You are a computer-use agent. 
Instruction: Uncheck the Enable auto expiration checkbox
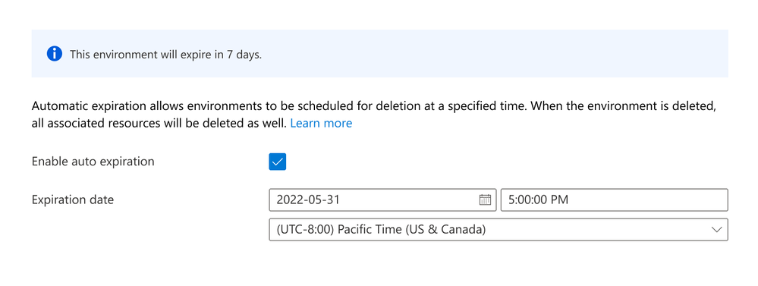(x=278, y=162)
